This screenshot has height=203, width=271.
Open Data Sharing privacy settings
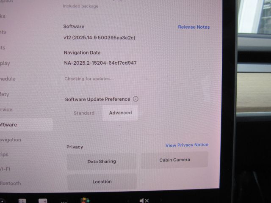(x=102, y=162)
